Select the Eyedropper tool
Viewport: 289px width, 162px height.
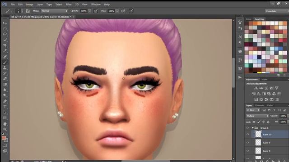tap(5, 51)
